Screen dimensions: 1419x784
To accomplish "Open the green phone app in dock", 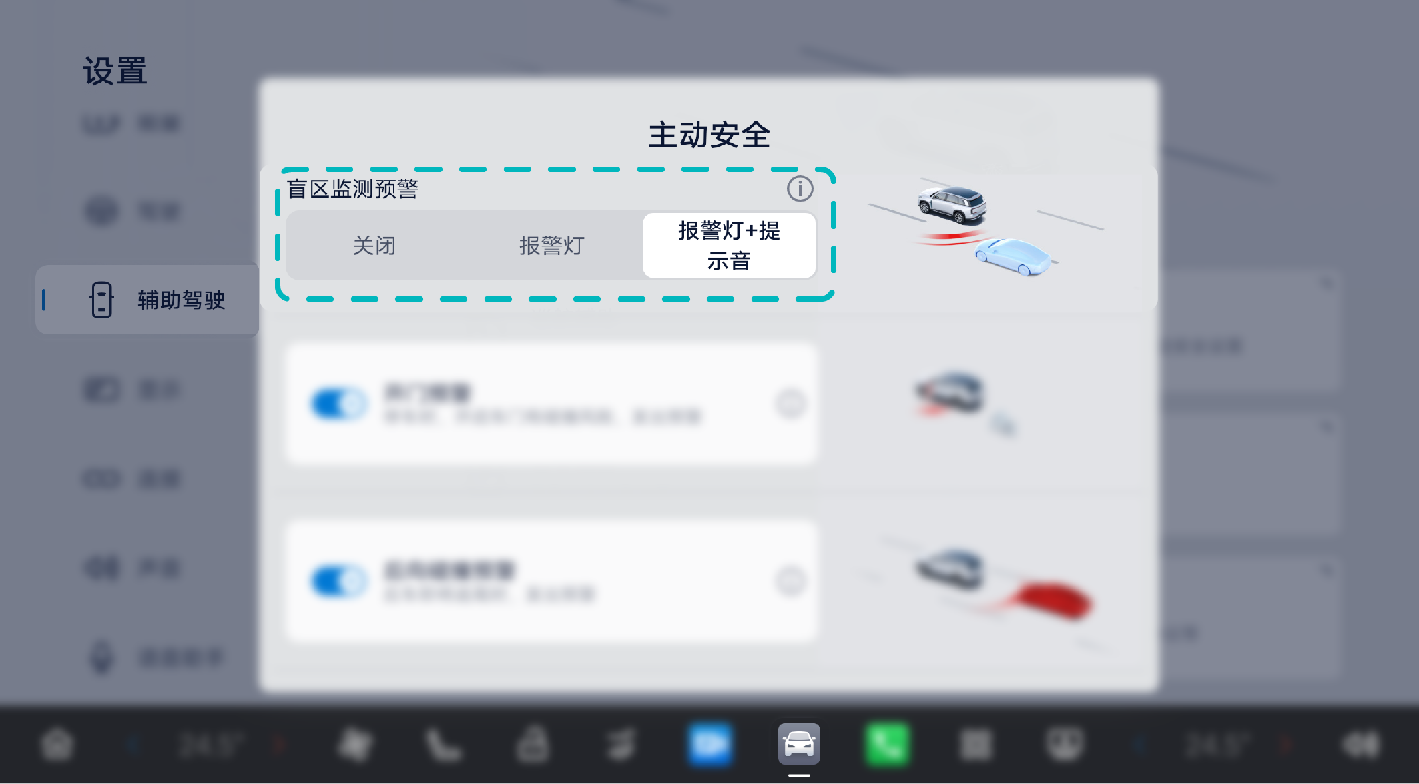I will click(887, 743).
